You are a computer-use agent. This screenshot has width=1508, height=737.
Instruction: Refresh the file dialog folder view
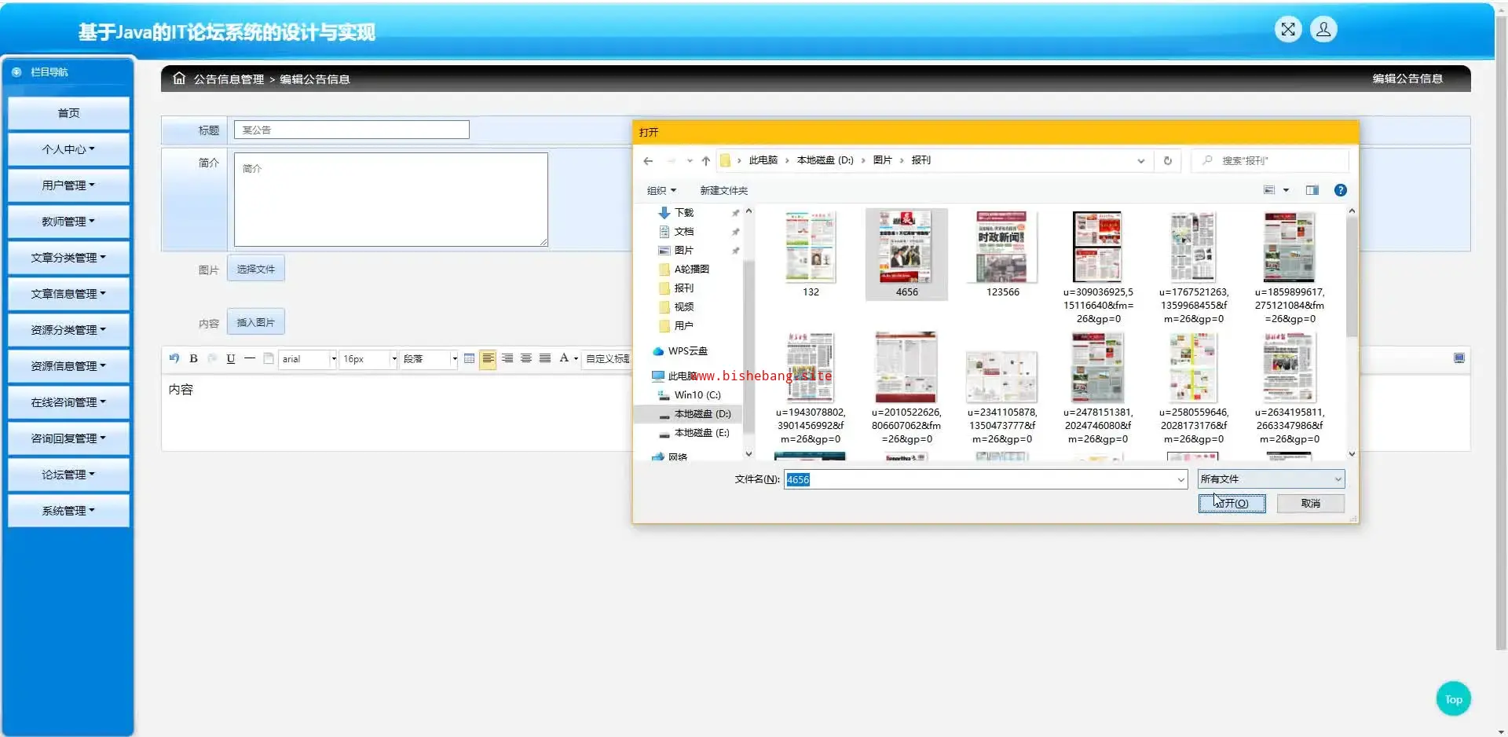1168,161
